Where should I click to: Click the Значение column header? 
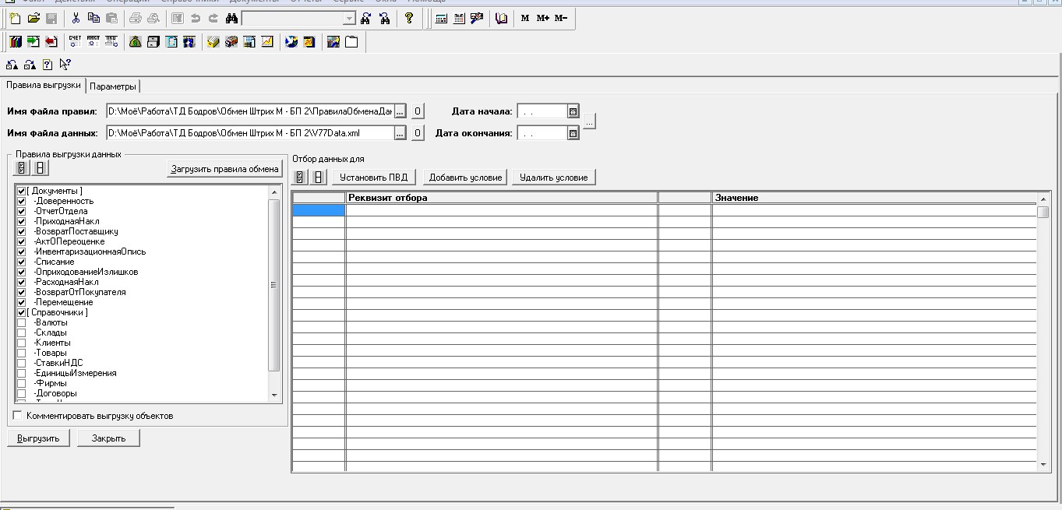coord(874,198)
